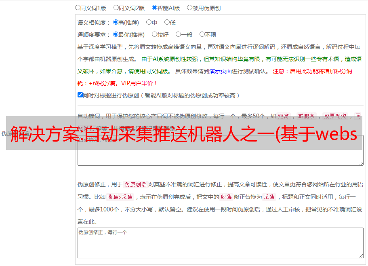Select the 同义词2版 radio option
368x266 pixels.
coord(116,8)
